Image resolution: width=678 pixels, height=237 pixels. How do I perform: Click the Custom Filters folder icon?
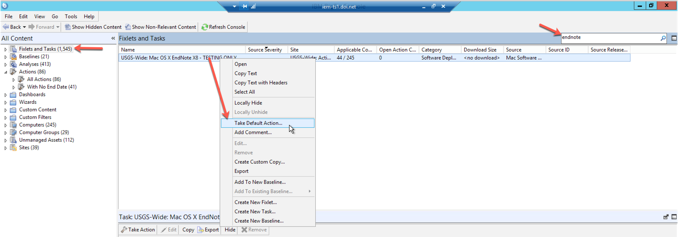pyautogui.click(x=13, y=117)
